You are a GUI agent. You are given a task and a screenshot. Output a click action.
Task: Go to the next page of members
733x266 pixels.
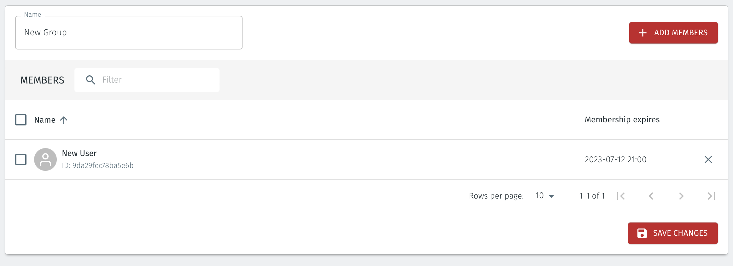[x=681, y=196]
